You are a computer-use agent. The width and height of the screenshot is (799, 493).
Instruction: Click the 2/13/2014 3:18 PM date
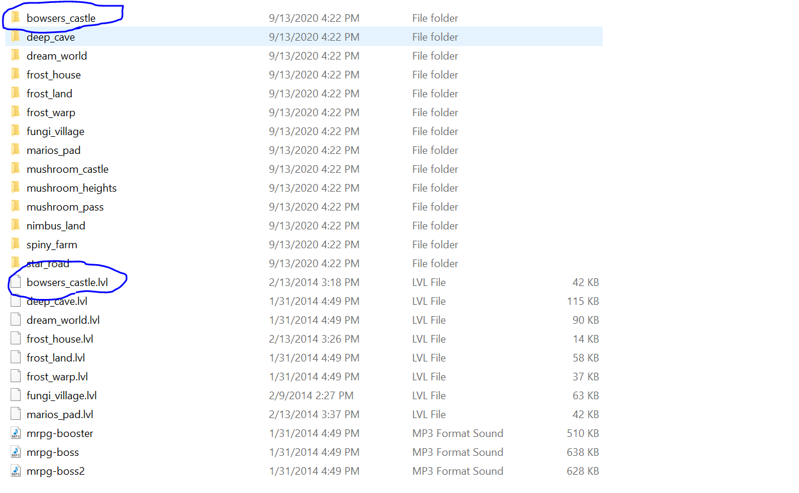[x=314, y=282]
